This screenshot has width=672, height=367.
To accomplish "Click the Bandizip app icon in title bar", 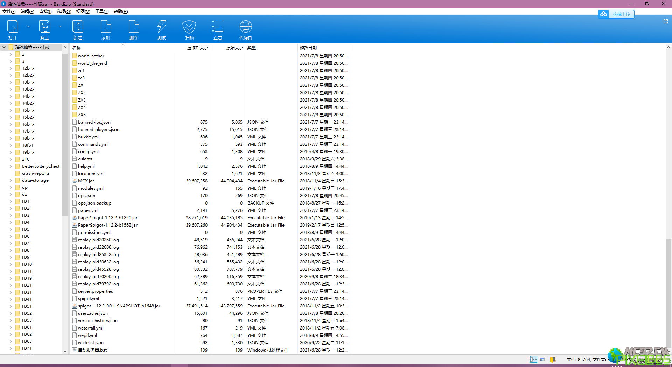I will pos(3,4).
